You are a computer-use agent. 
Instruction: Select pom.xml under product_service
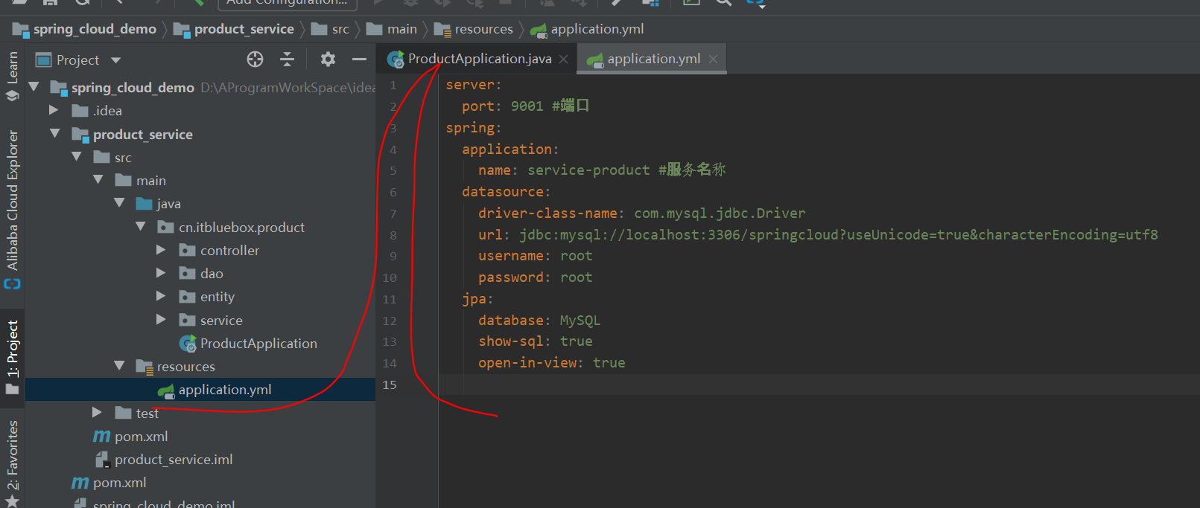[x=142, y=437]
